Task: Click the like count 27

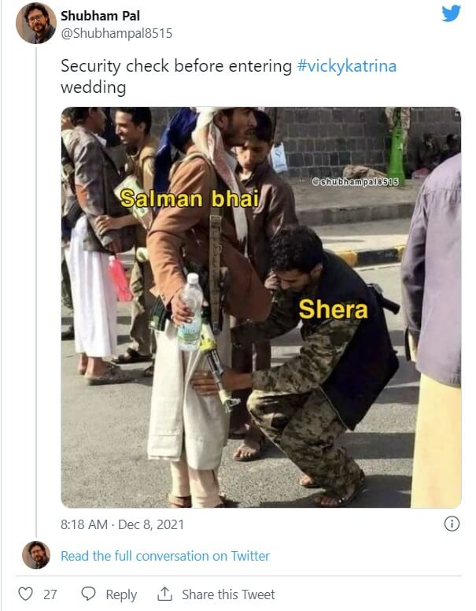Action: pyautogui.click(x=50, y=594)
